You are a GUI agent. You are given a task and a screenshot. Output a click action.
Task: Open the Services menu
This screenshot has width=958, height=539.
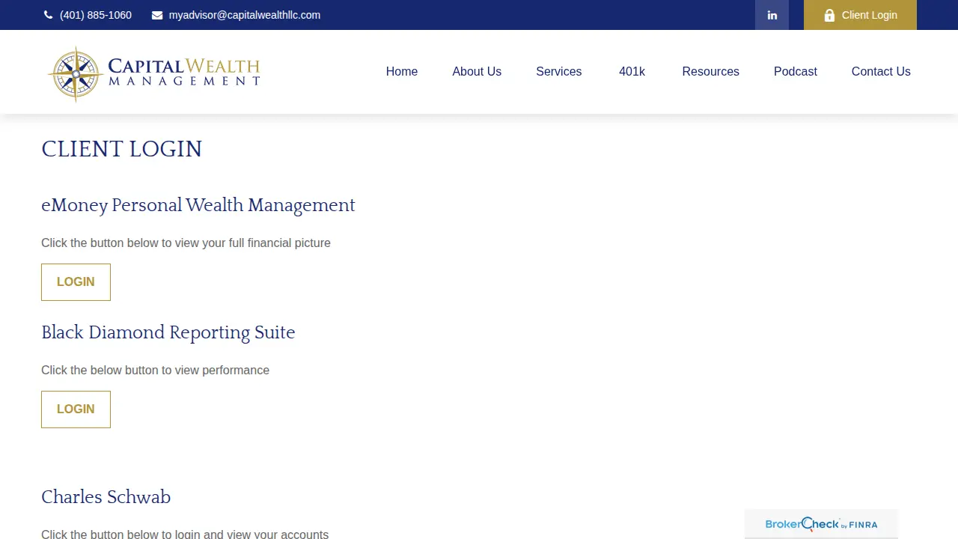click(558, 71)
